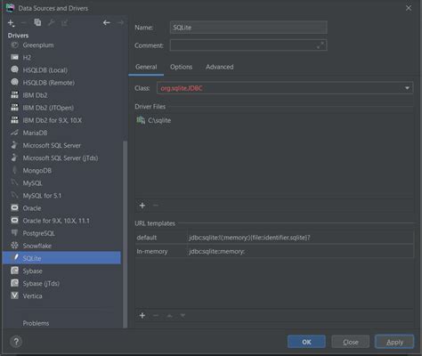Click the Close button

coord(351,342)
